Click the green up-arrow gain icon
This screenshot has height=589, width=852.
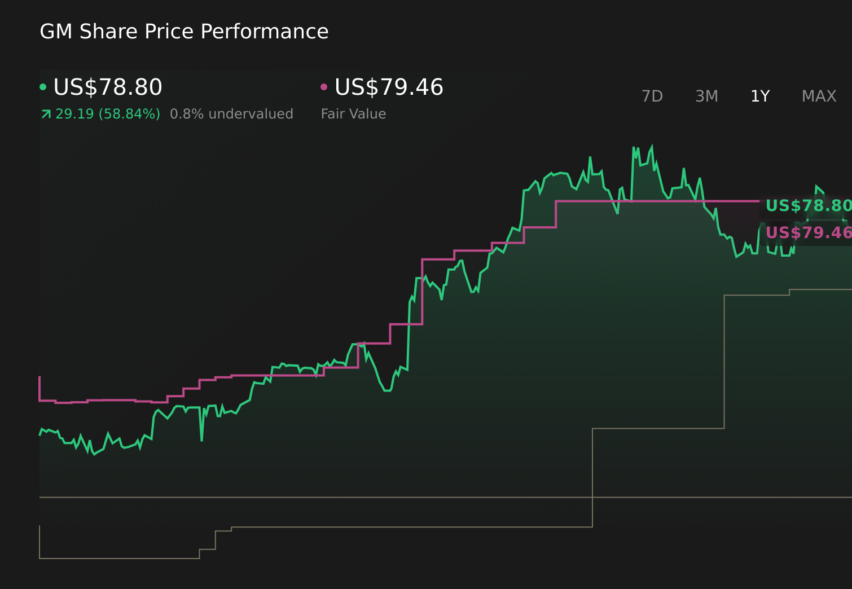tap(46, 115)
